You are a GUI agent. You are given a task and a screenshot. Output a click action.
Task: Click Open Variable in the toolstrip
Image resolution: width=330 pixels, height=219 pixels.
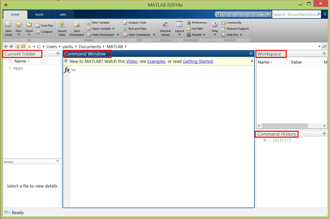click(x=99, y=29)
